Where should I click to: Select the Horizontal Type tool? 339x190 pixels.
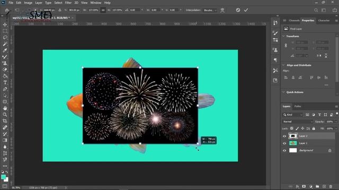coord(5,82)
